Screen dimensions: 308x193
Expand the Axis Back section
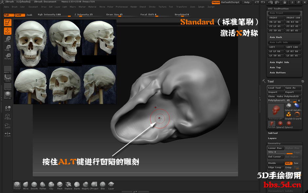(276, 37)
